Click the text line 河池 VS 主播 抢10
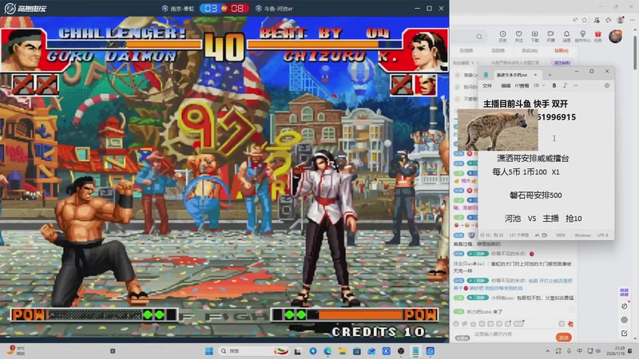 click(x=543, y=219)
